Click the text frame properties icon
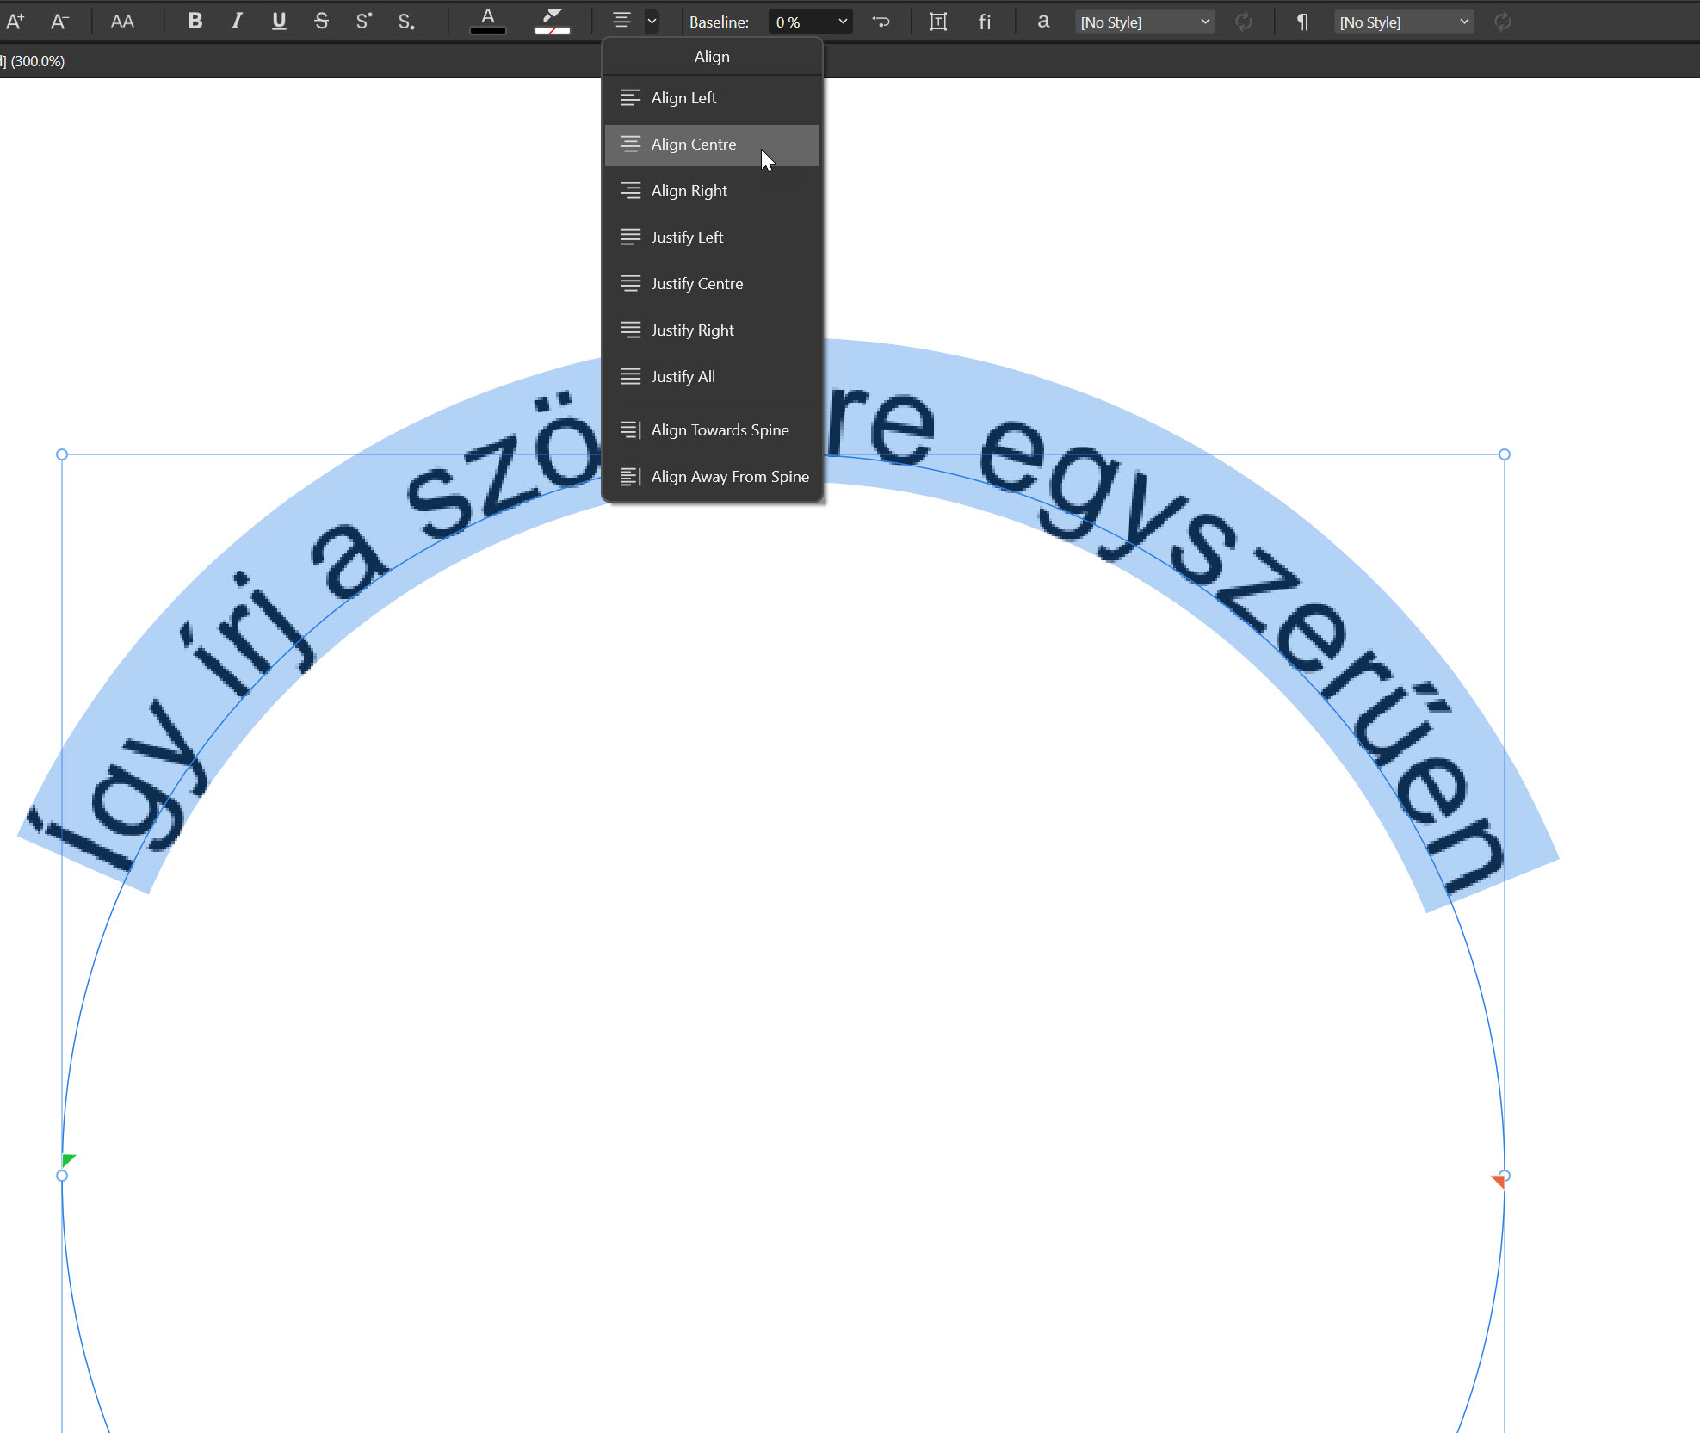 [938, 22]
